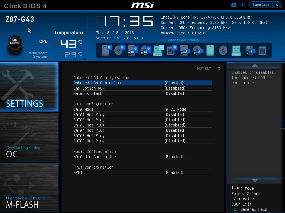The image size is (285, 213).
Task: Select the USB floppy boot device
Action: 250,50
